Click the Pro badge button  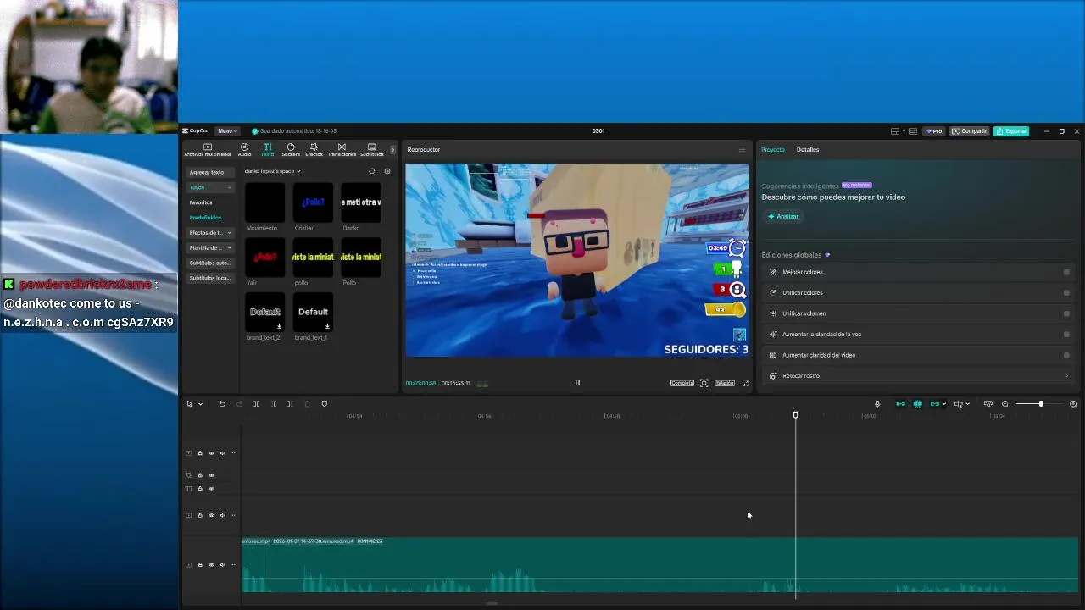tap(935, 131)
